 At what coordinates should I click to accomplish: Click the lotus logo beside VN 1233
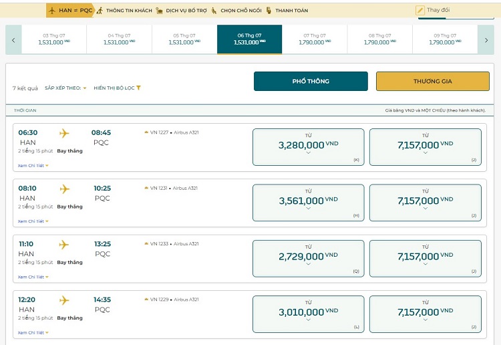pyautogui.click(x=146, y=244)
